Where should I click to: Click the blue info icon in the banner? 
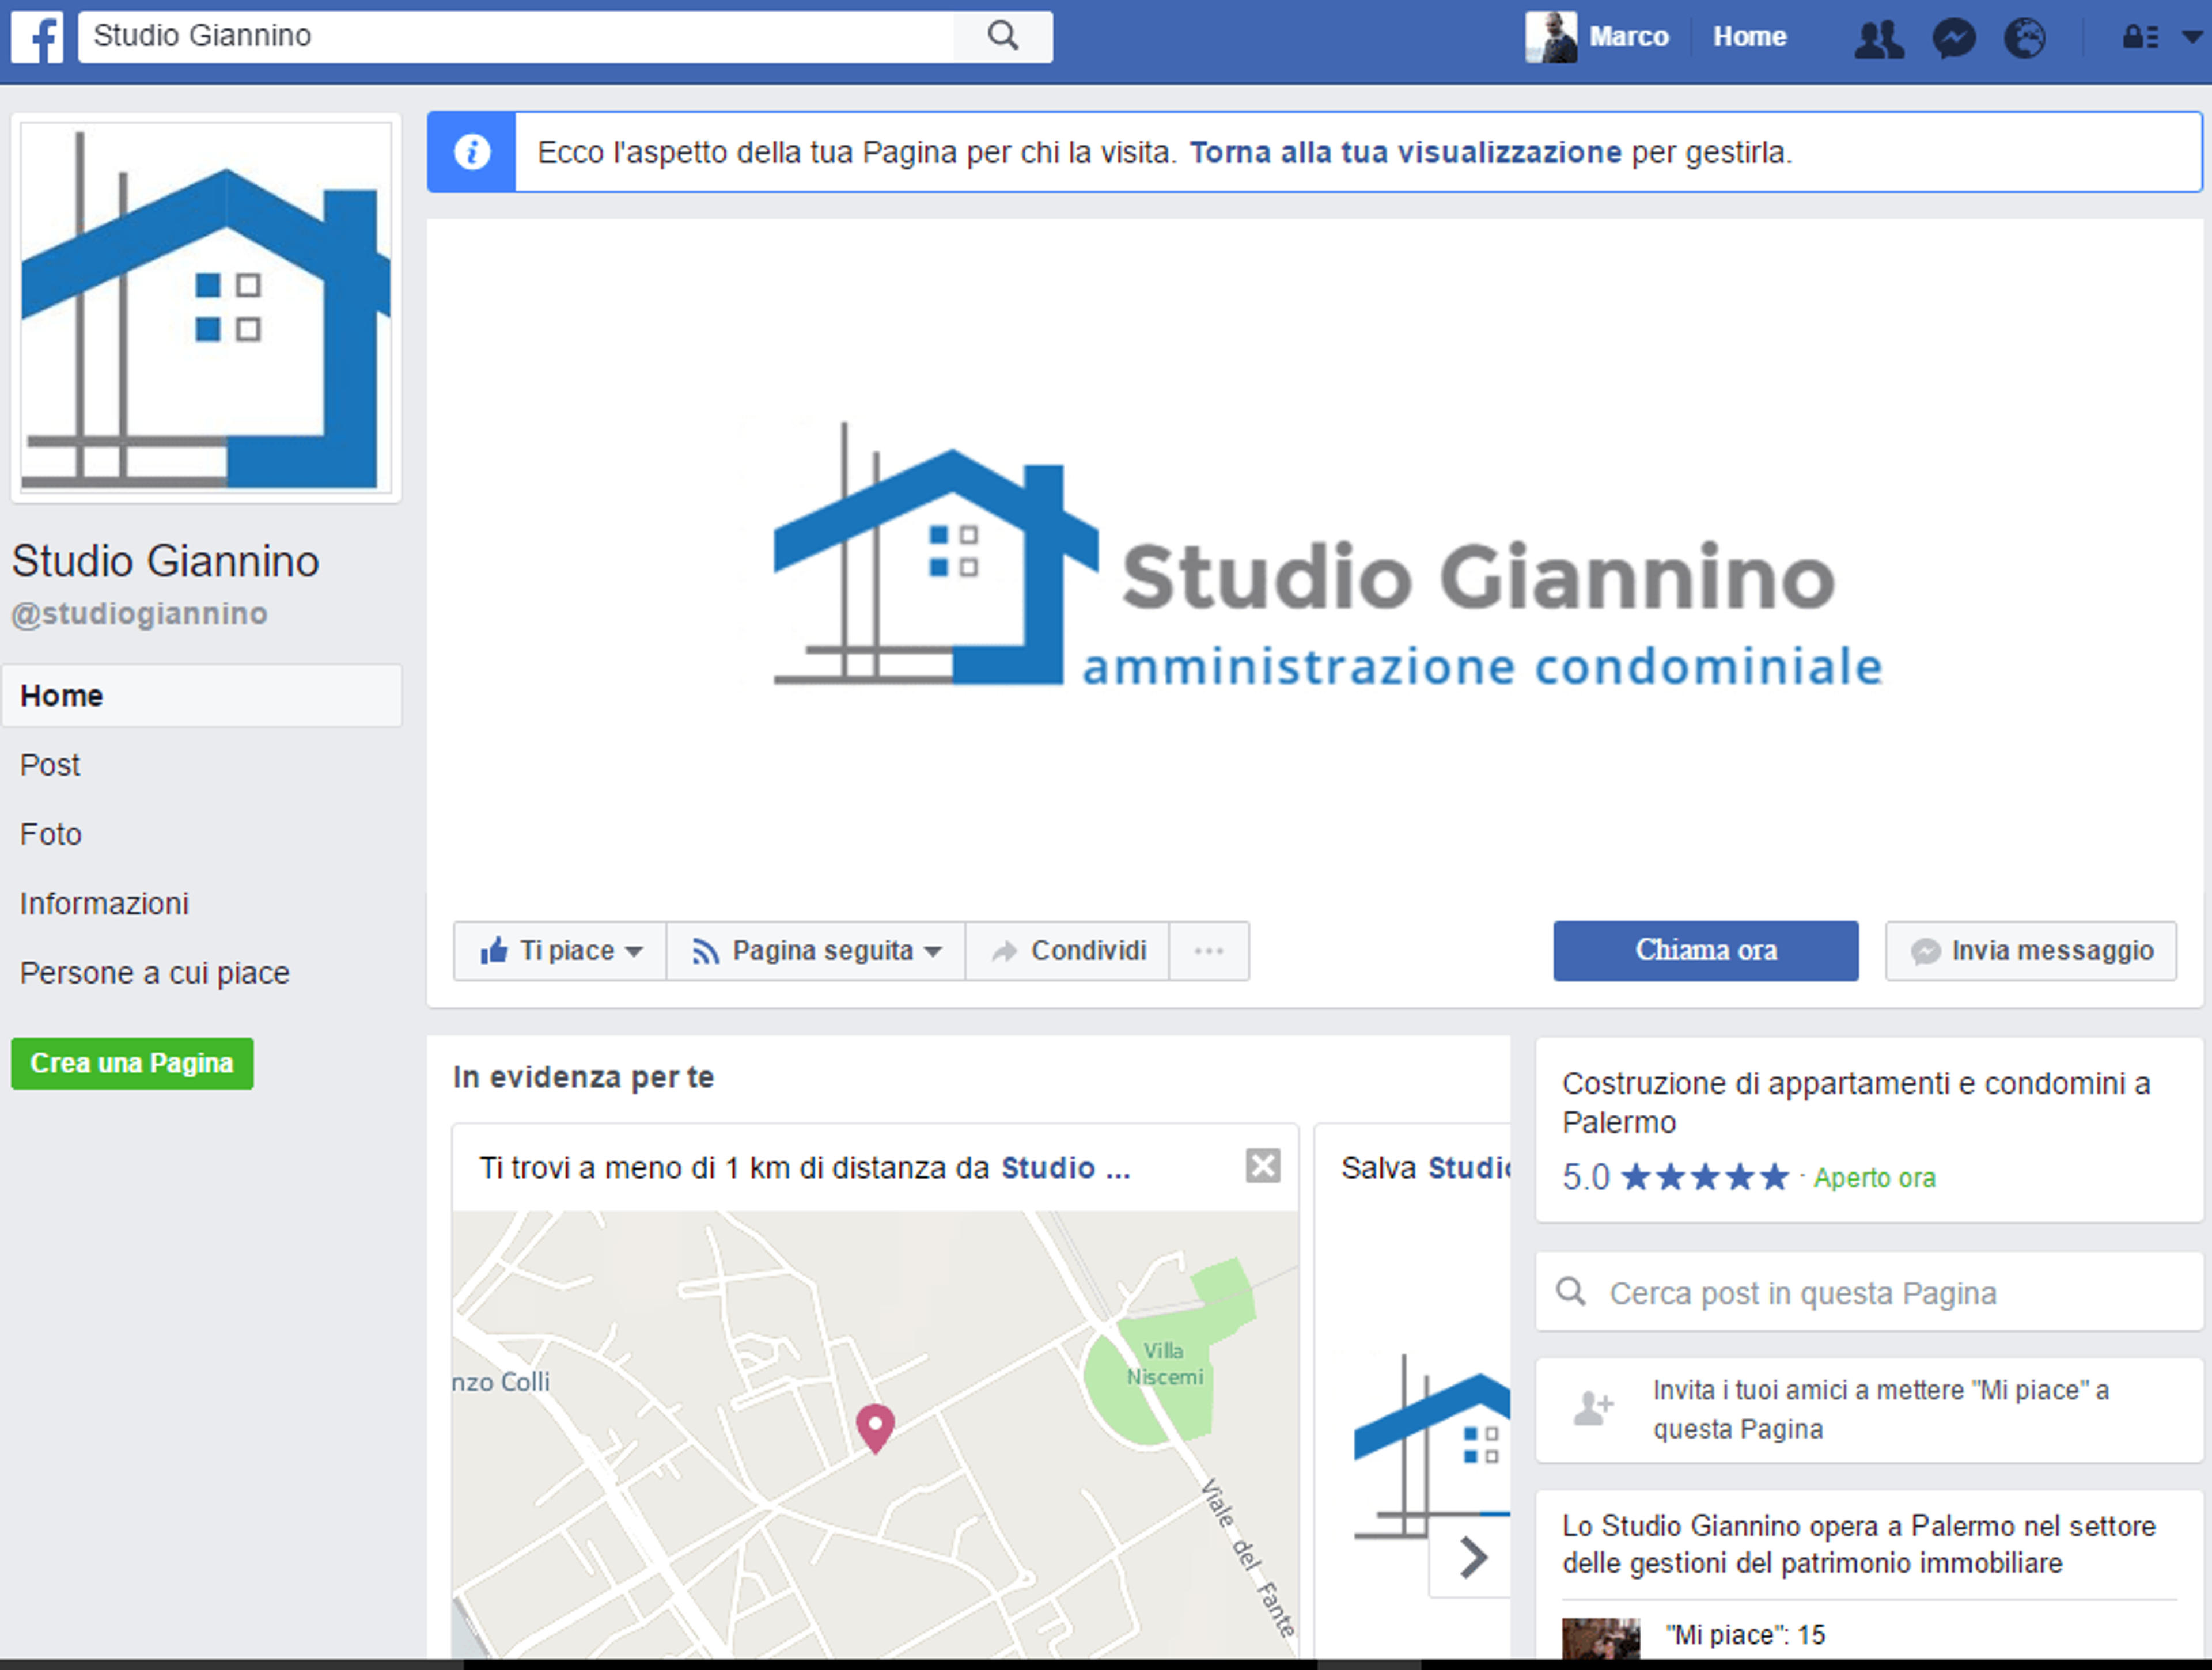[472, 152]
